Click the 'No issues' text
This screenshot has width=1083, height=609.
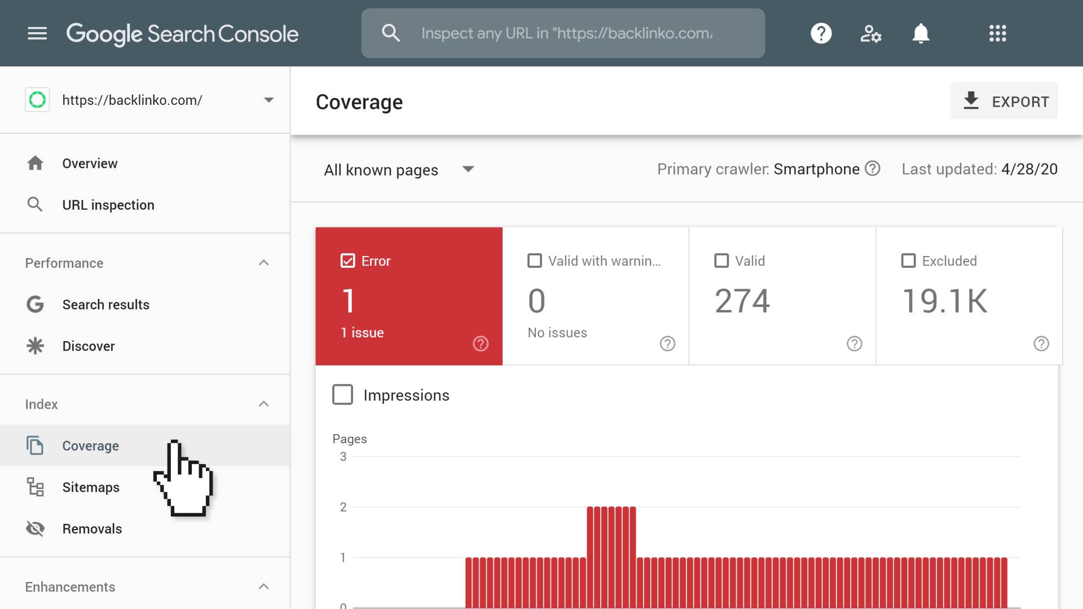(x=557, y=333)
